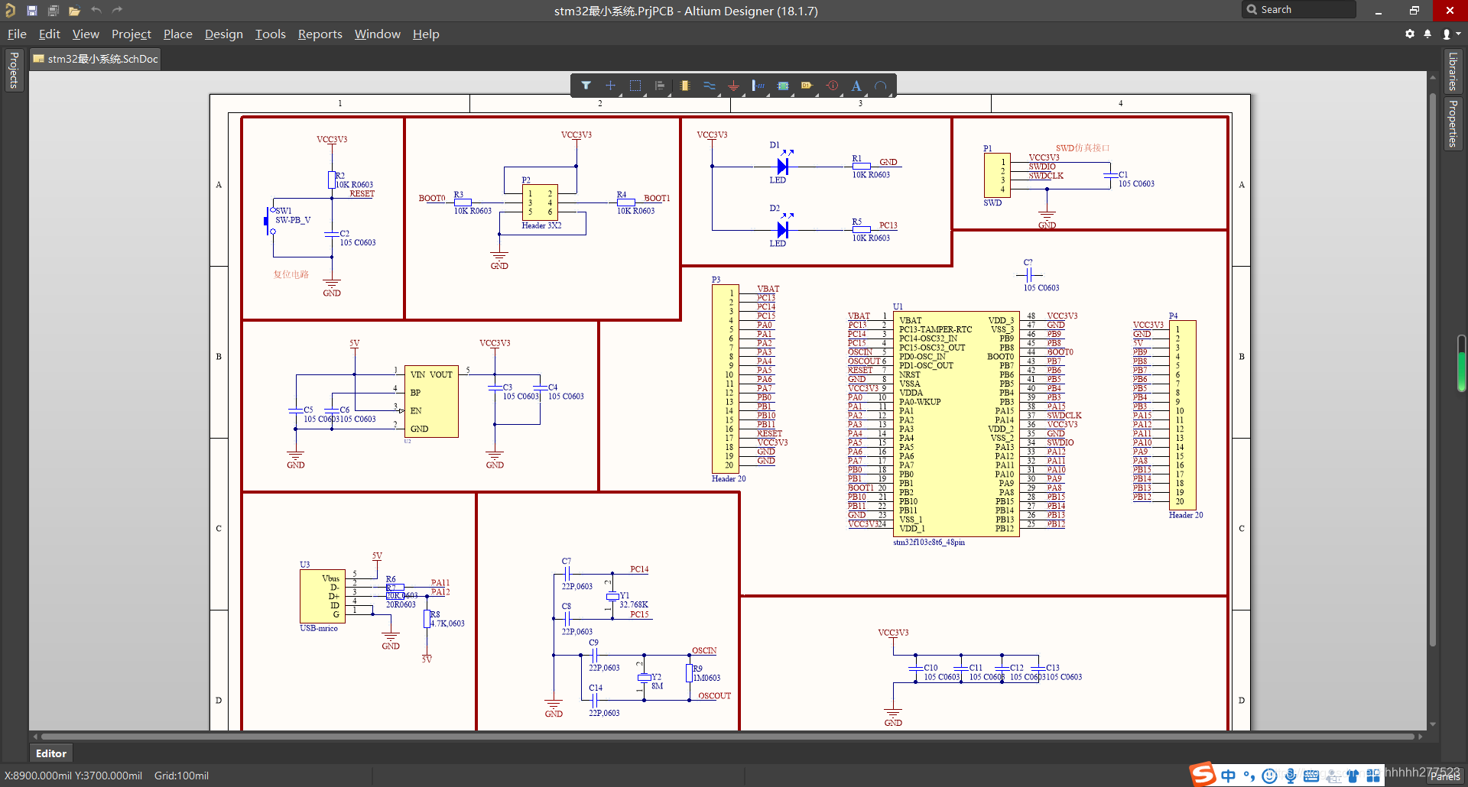Toggle the Sogou punctuation mode icon
The height and width of the screenshot is (787, 1468).
(x=1249, y=776)
